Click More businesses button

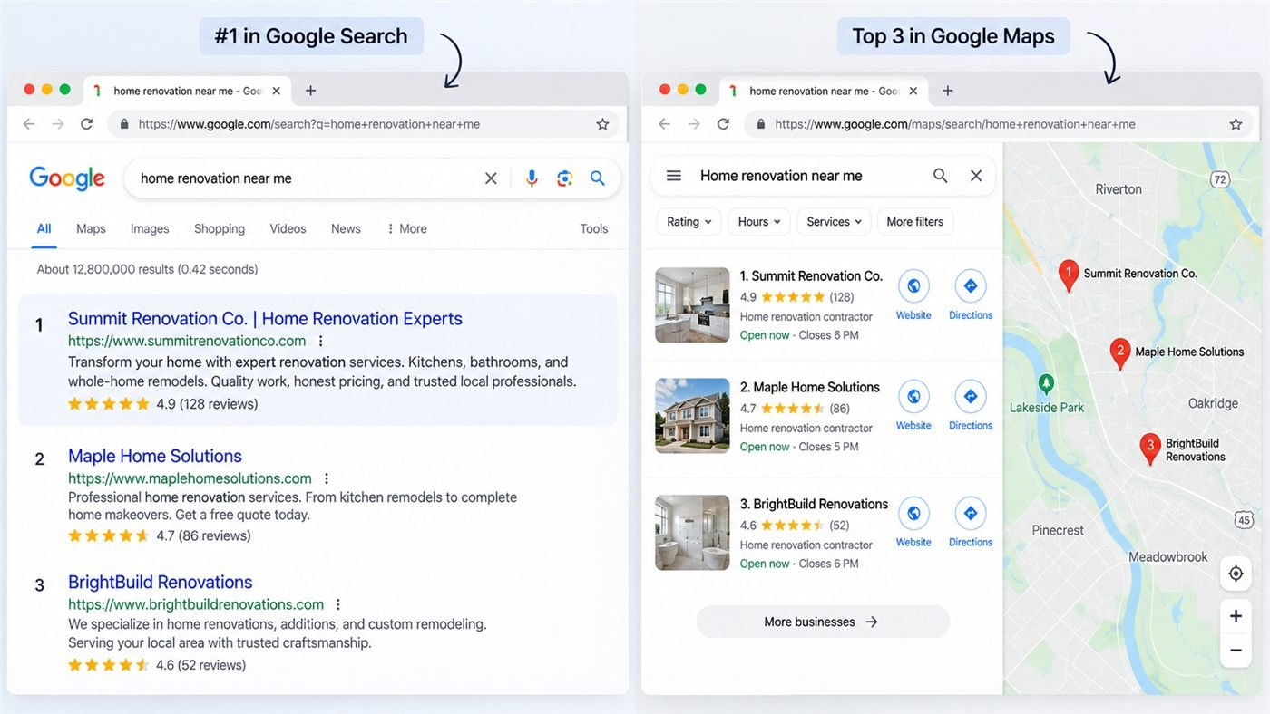pyautogui.click(x=823, y=622)
